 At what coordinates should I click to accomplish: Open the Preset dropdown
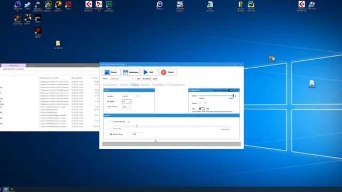point(122,79)
